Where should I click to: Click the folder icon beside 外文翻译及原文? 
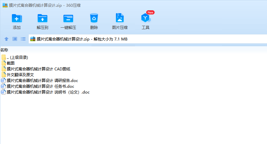point(4,75)
